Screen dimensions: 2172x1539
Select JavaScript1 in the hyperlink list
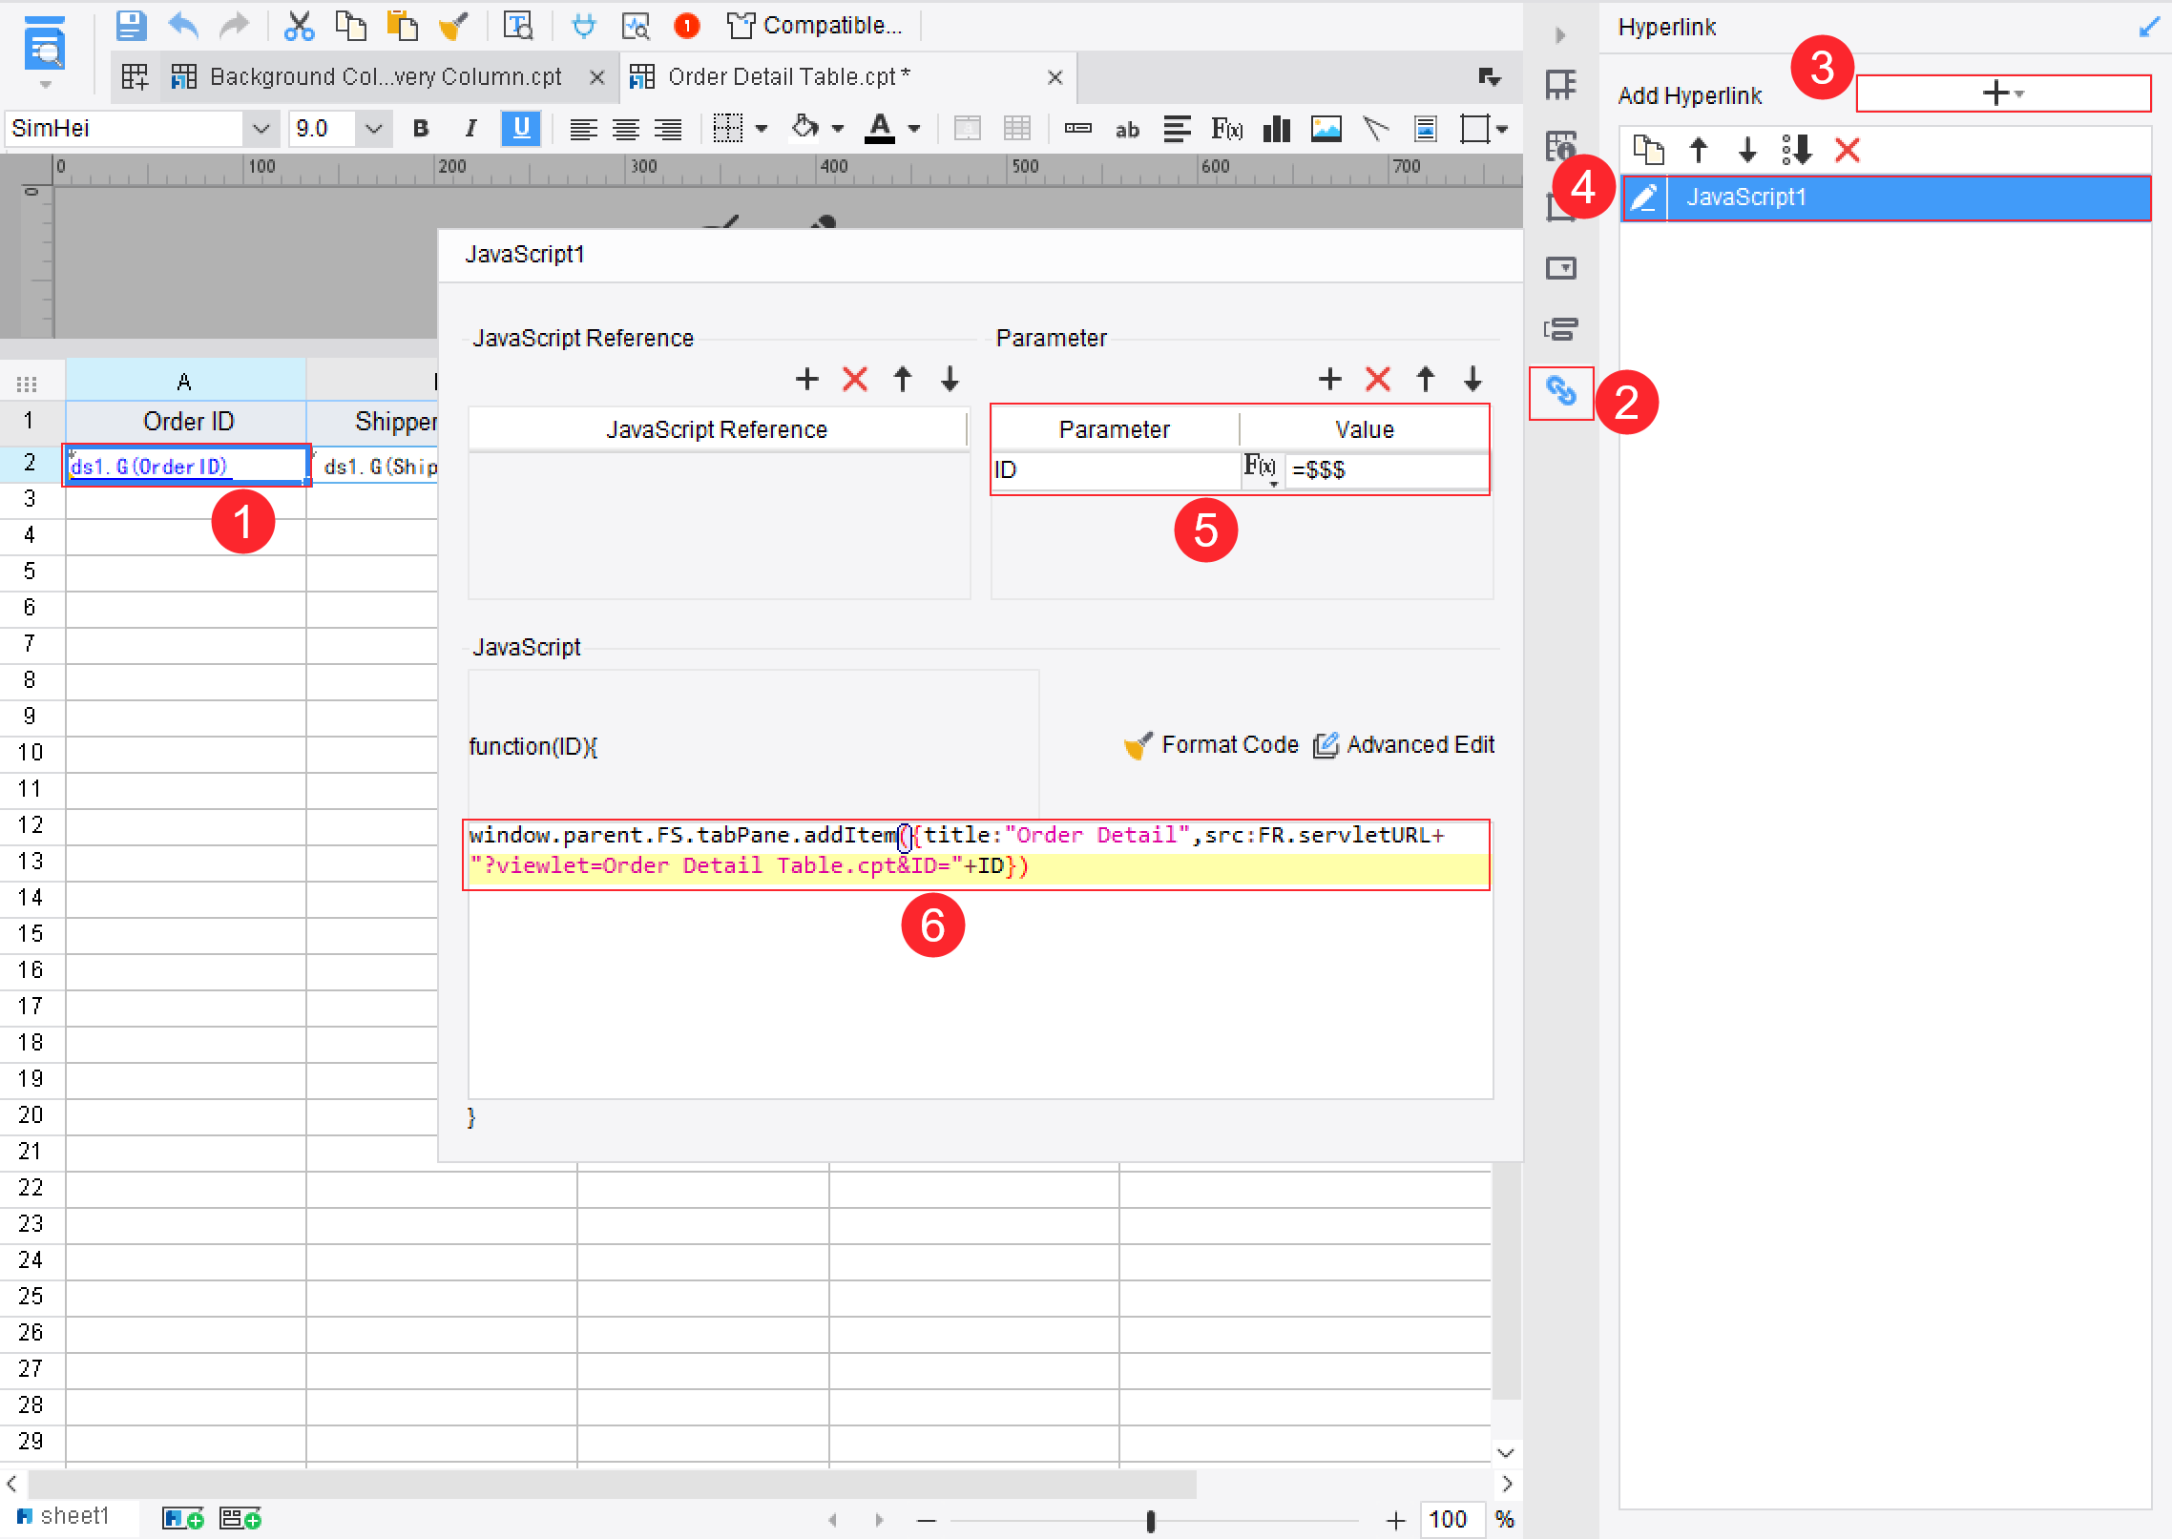pyautogui.click(x=1887, y=198)
